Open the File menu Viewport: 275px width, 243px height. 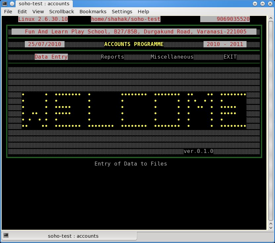(x=8, y=12)
